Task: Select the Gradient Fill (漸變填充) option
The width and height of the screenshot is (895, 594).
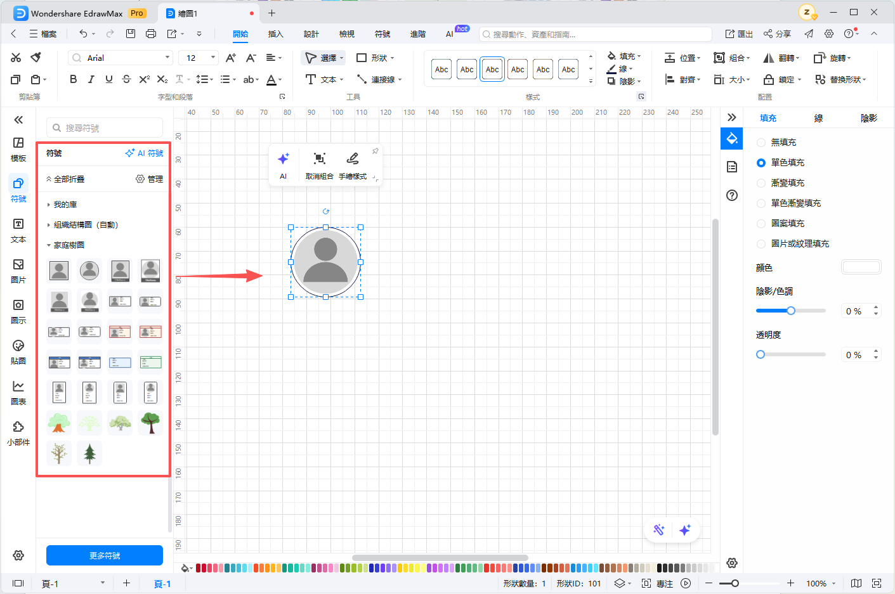Action: (x=761, y=183)
